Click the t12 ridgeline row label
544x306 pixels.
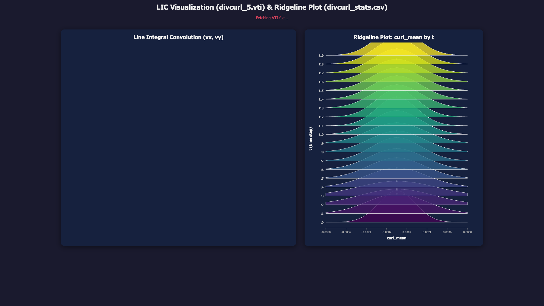(x=321, y=117)
